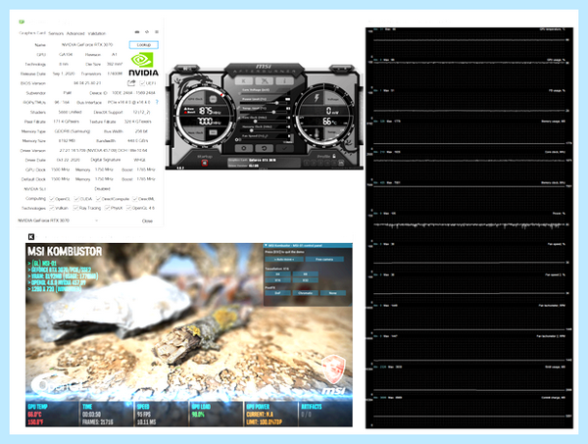588x444 pixels.
Task: Toggle the UEFI checkbox in GPU-Z
Action: coord(142,83)
